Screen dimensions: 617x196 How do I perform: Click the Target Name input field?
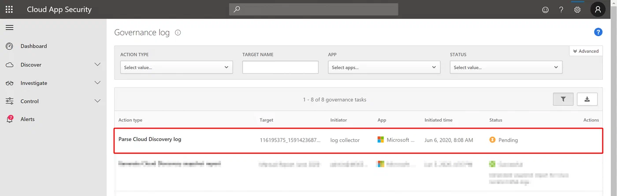280,67
